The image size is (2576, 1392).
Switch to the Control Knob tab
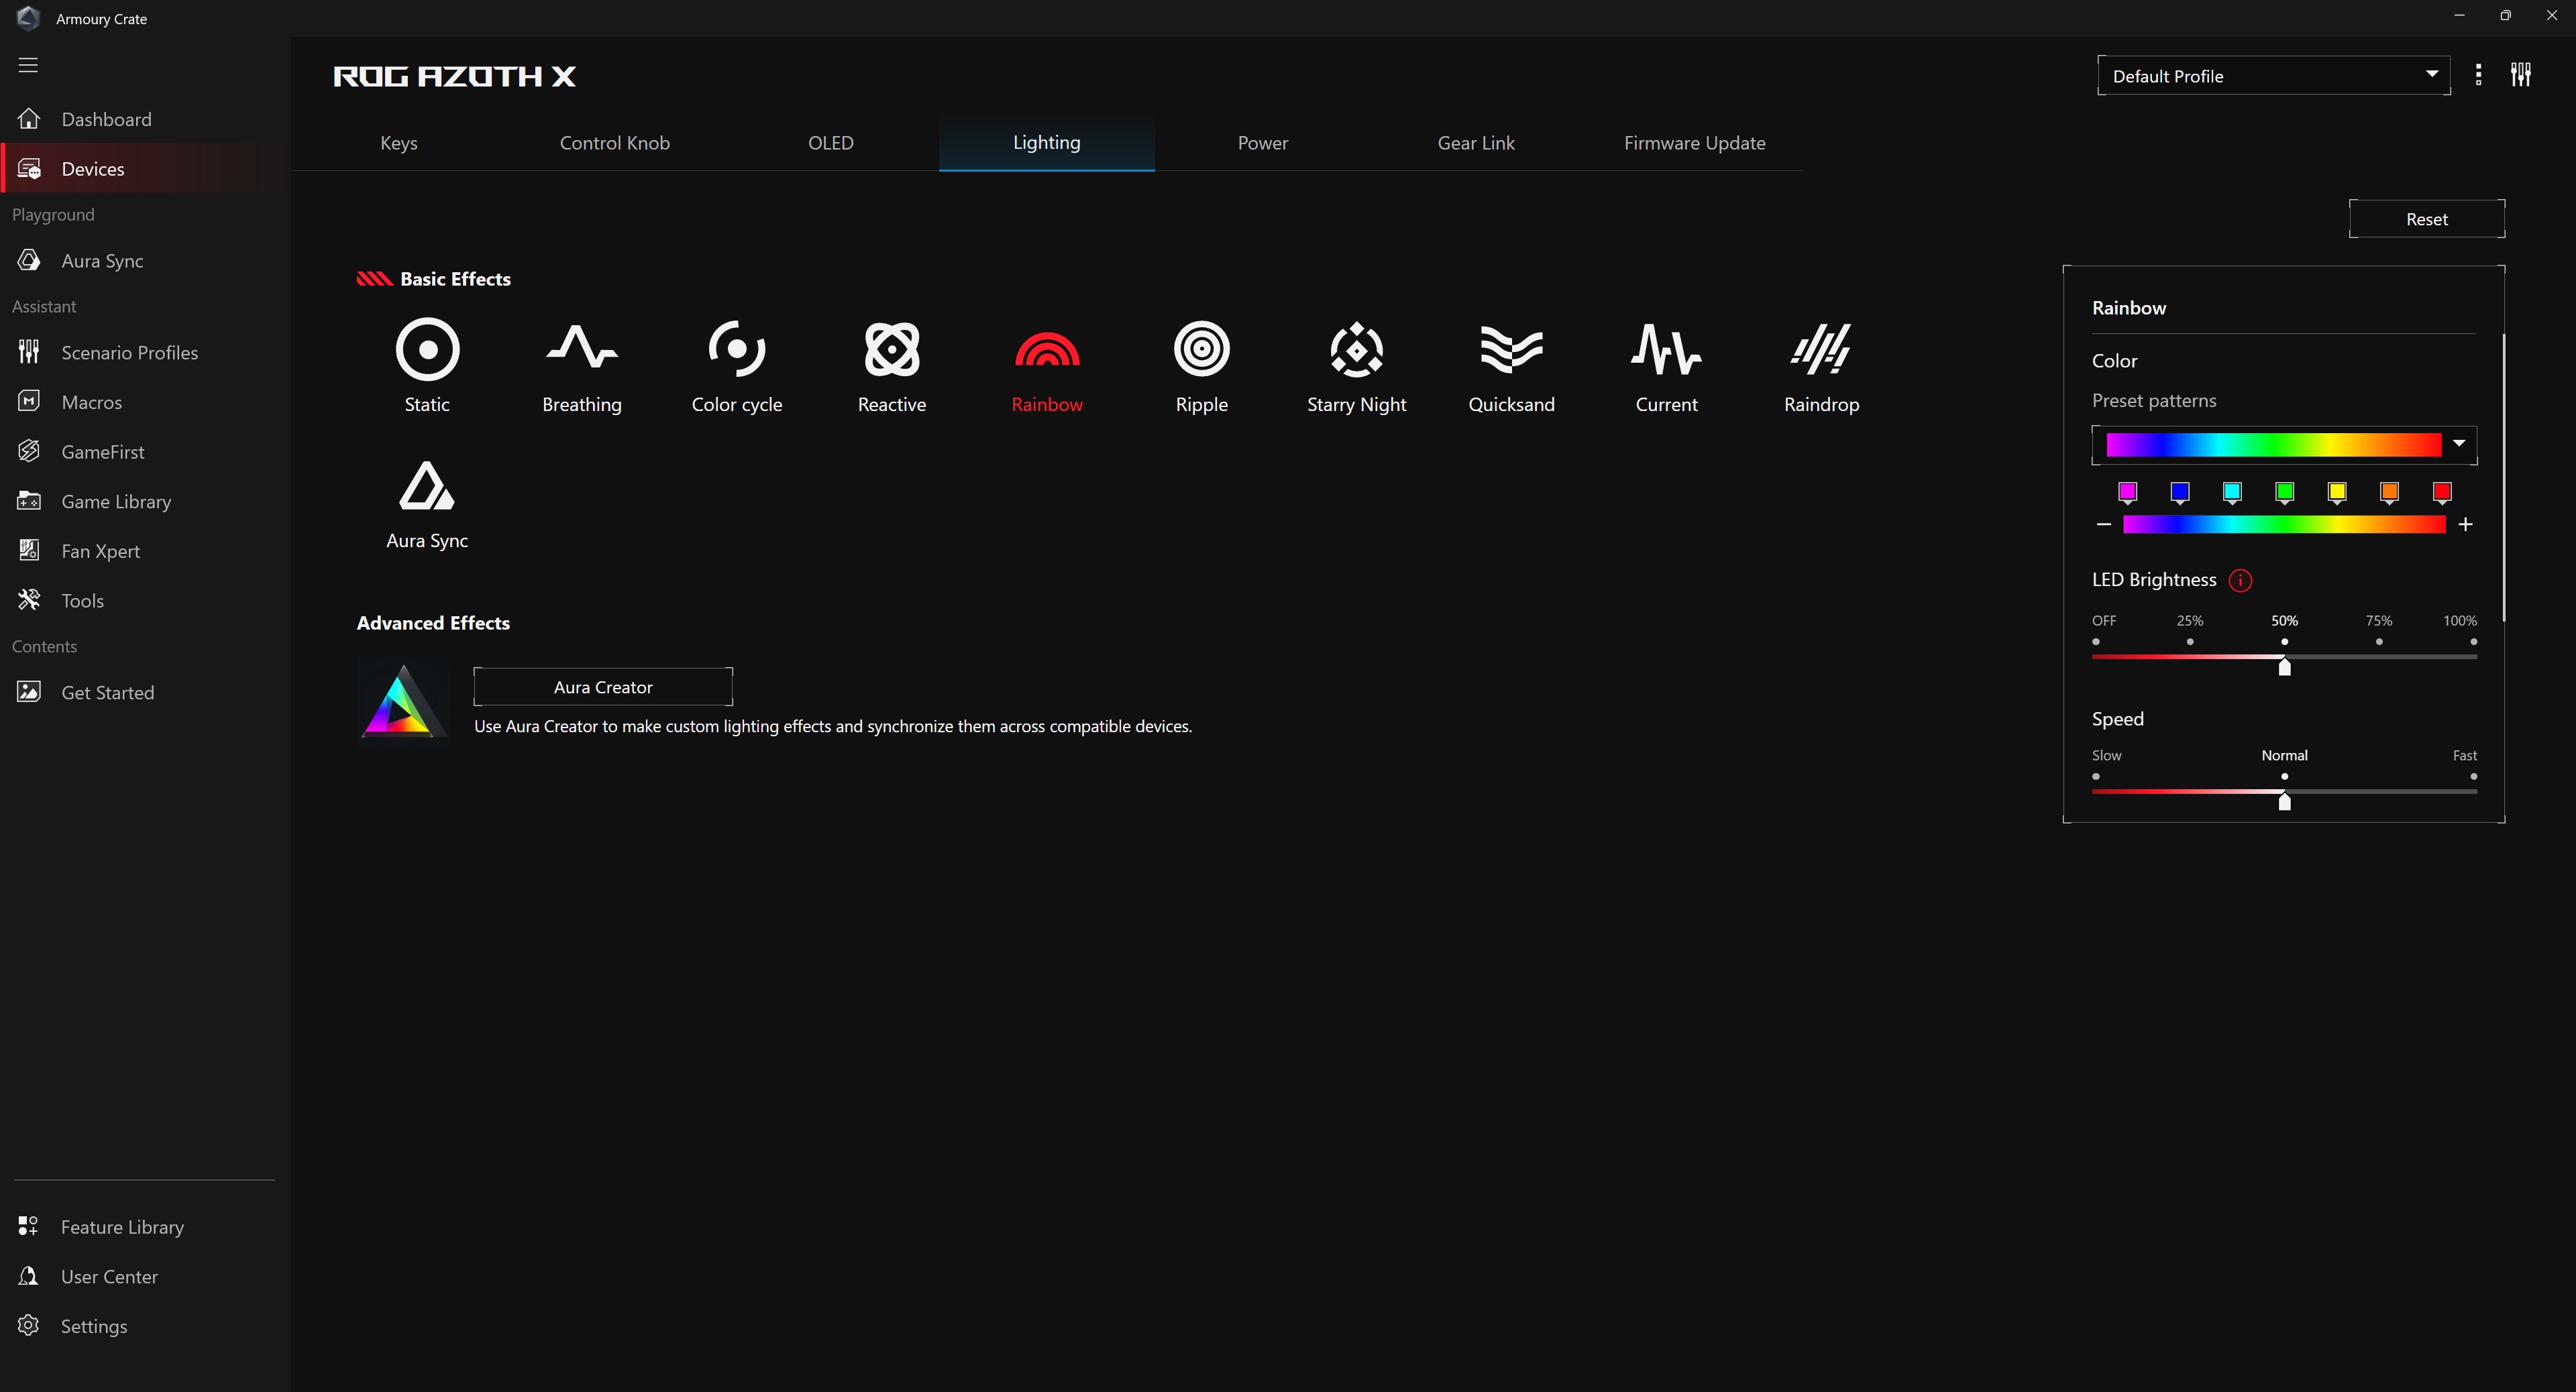point(615,143)
